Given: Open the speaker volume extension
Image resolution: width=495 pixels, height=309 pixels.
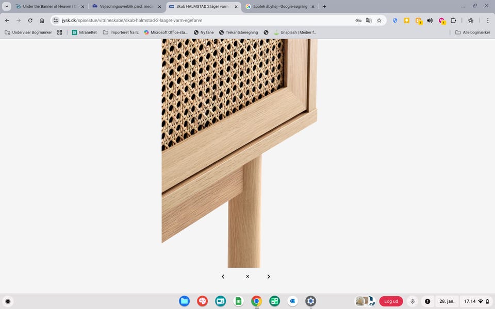Looking at the screenshot, I should (430, 21).
